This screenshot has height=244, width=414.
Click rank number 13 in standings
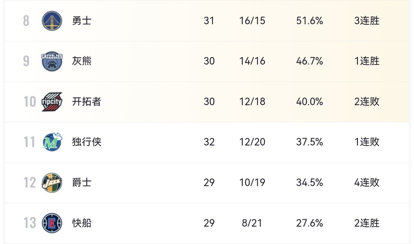[30, 223]
